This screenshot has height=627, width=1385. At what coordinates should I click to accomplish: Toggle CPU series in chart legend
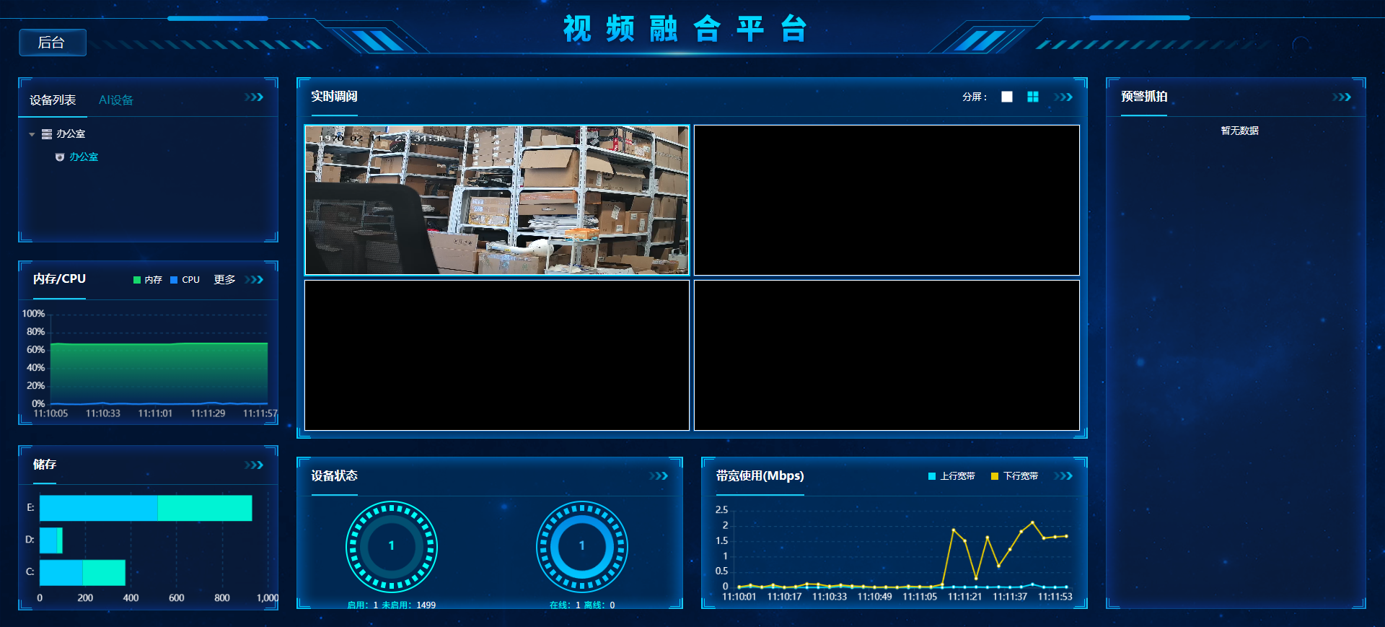(x=185, y=280)
